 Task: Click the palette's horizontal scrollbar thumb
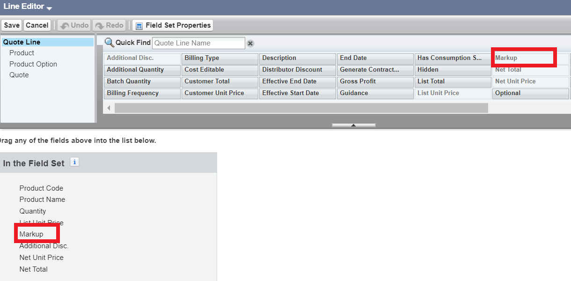click(301, 108)
